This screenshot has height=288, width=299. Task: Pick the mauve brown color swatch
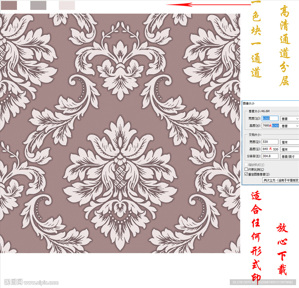(9, 5)
